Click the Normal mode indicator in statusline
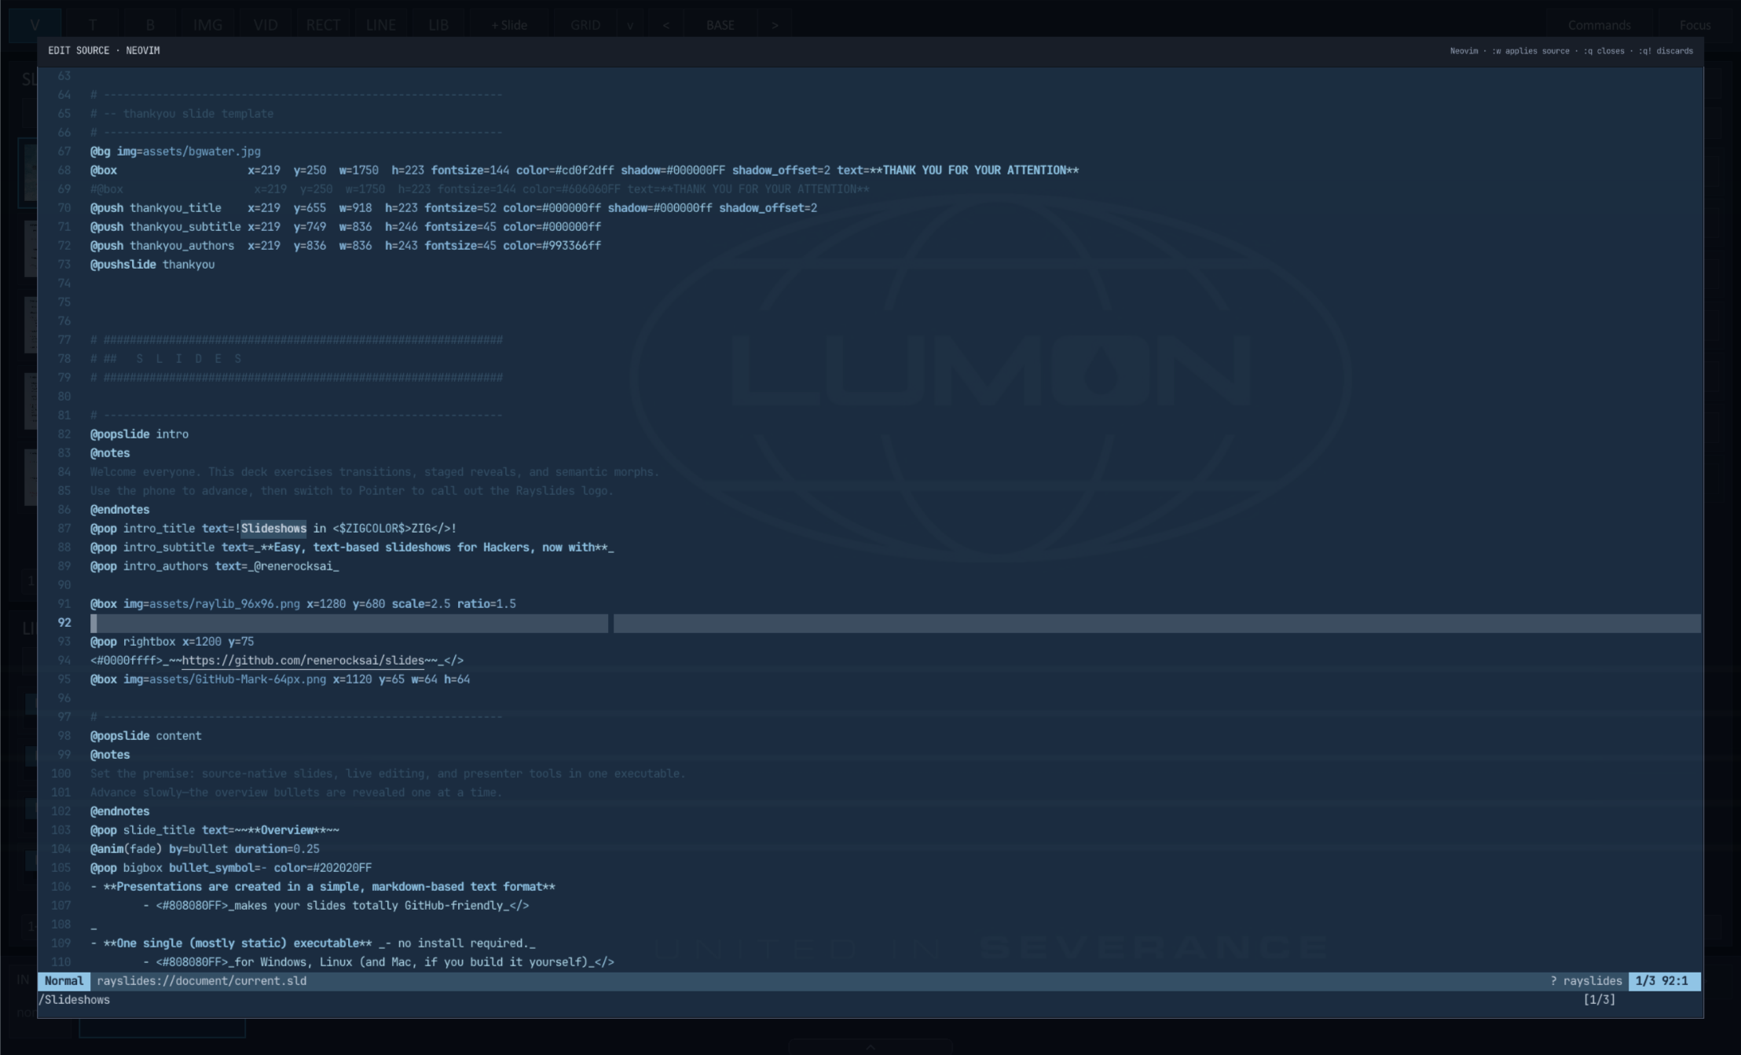 (x=64, y=980)
